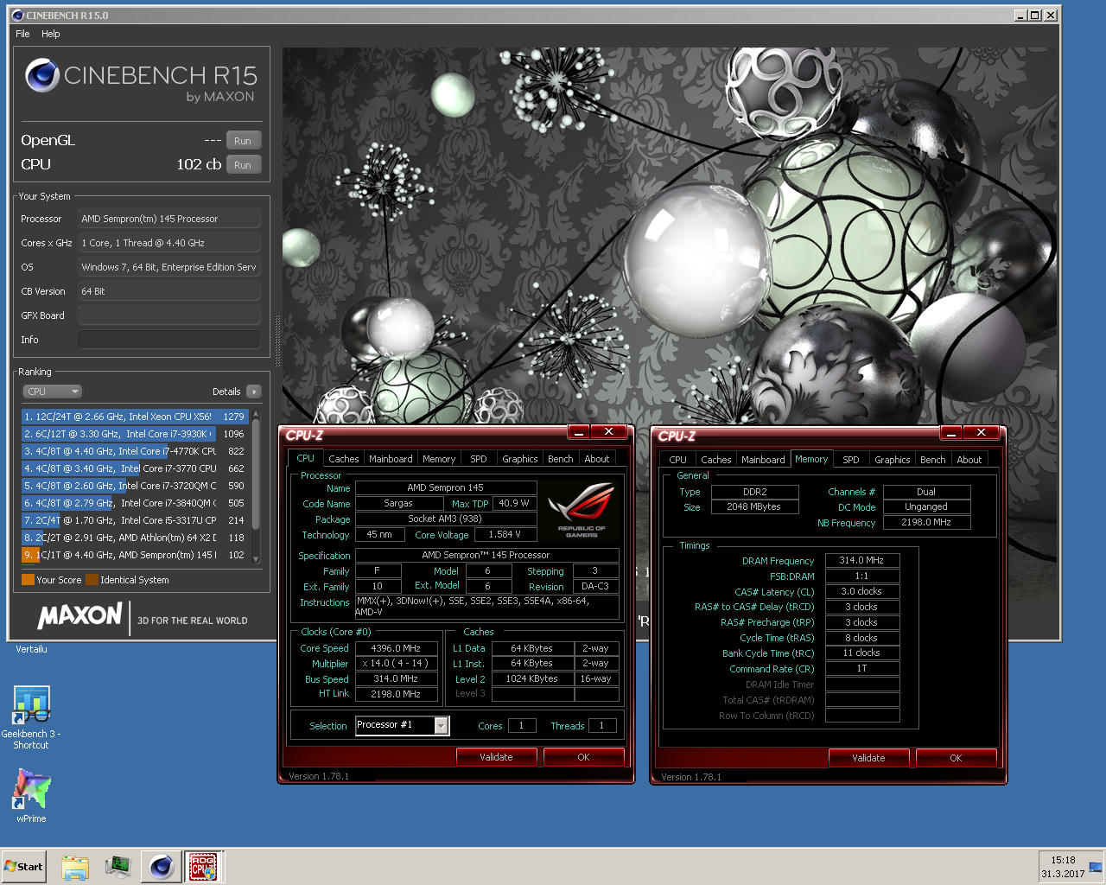Click the DRAM Frequency value 314.0 MHz
The image size is (1106, 885).
tap(862, 560)
